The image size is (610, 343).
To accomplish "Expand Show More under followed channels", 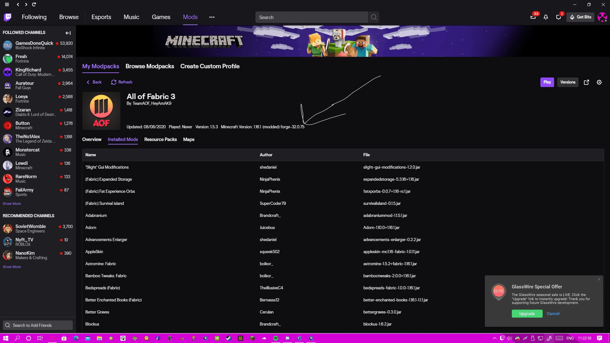I will click(x=12, y=204).
